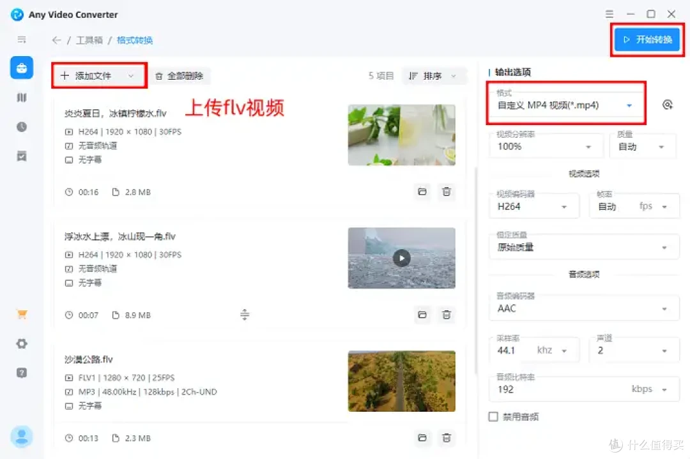Open folder for 沙漠公路 video
The width and height of the screenshot is (690, 459).
pyautogui.click(x=422, y=438)
